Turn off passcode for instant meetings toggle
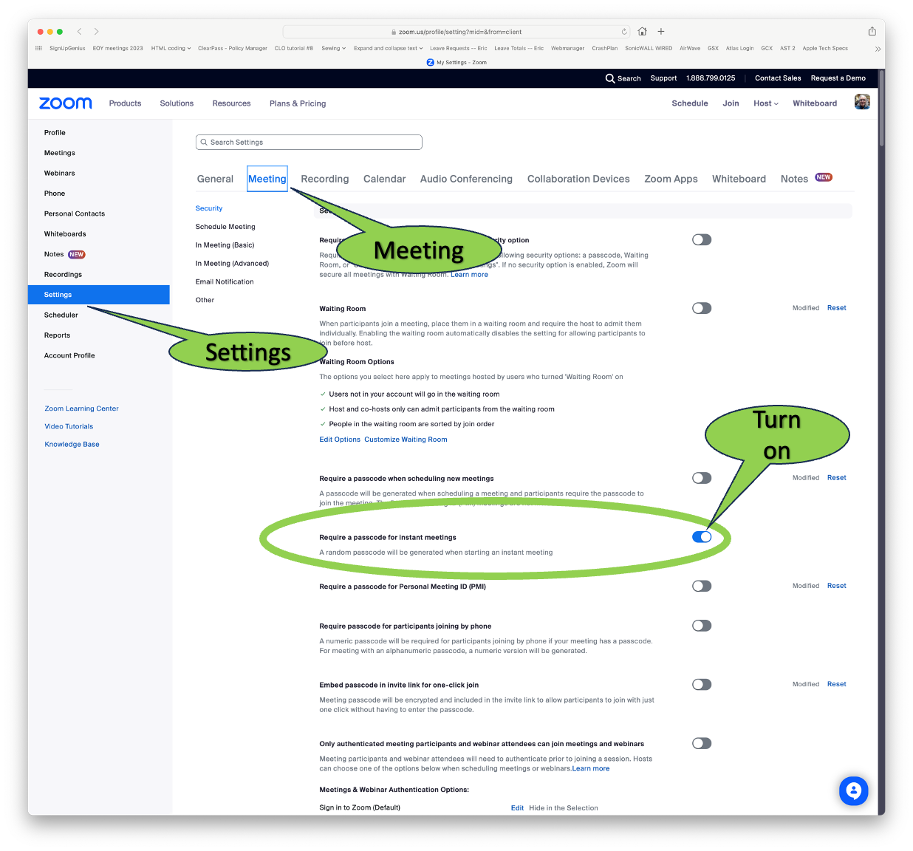The image size is (913, 851). click(702, 537)
